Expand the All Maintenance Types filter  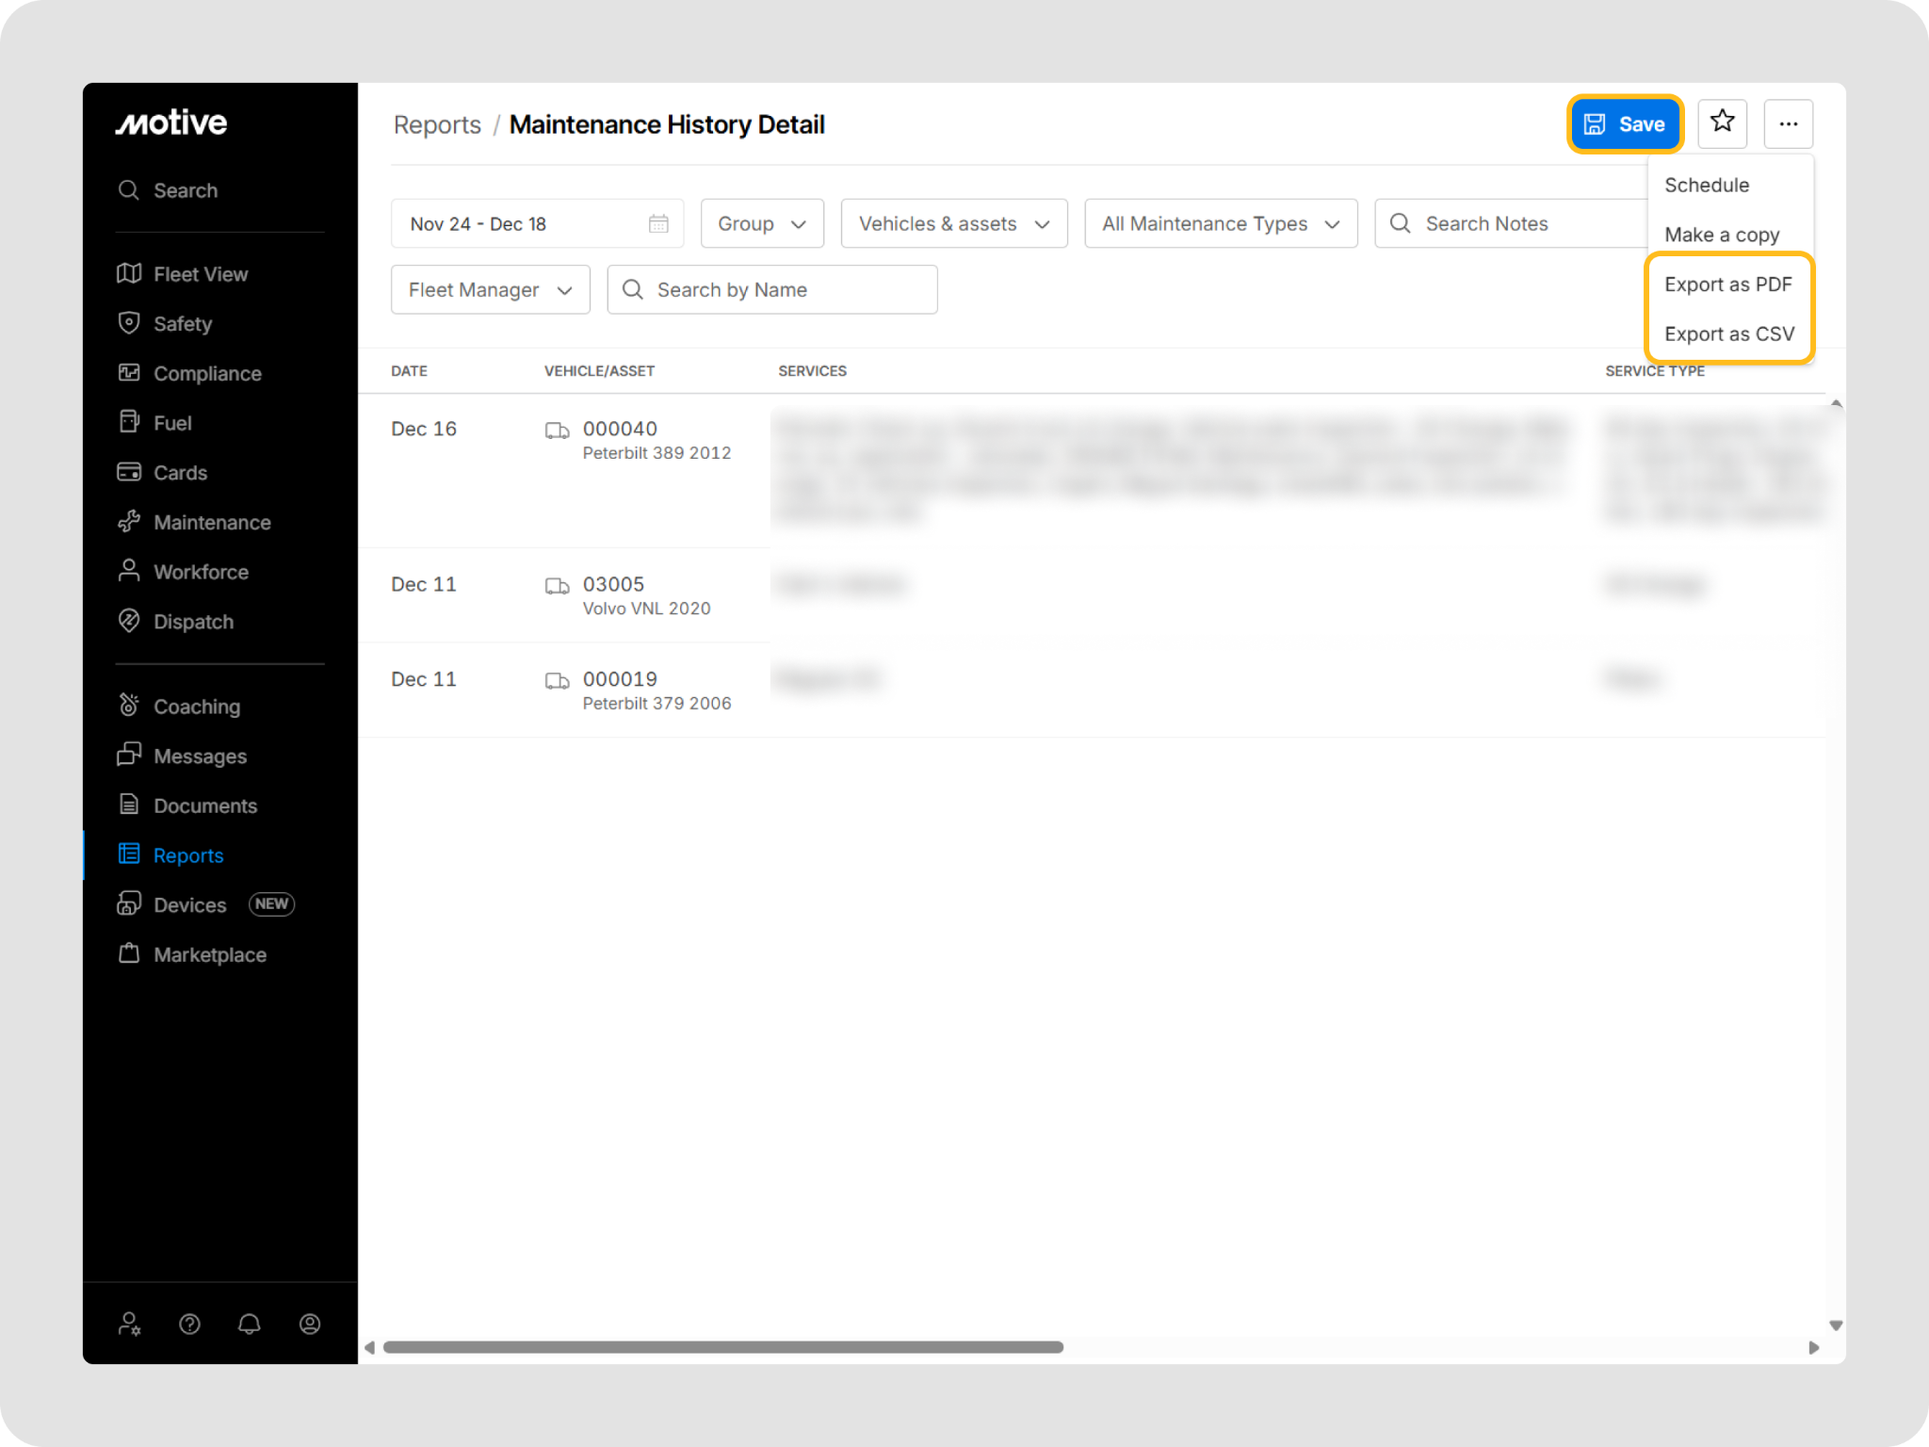tap(1220, 223)
